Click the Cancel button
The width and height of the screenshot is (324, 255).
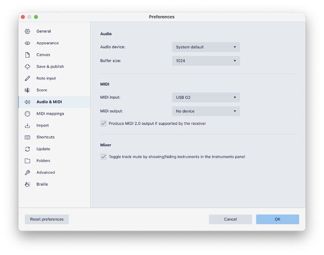231,219
